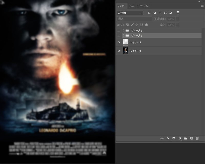This screenshot has width=205, height=164.
Task: Show the selected second グループ 1 group
Action: 119,35
